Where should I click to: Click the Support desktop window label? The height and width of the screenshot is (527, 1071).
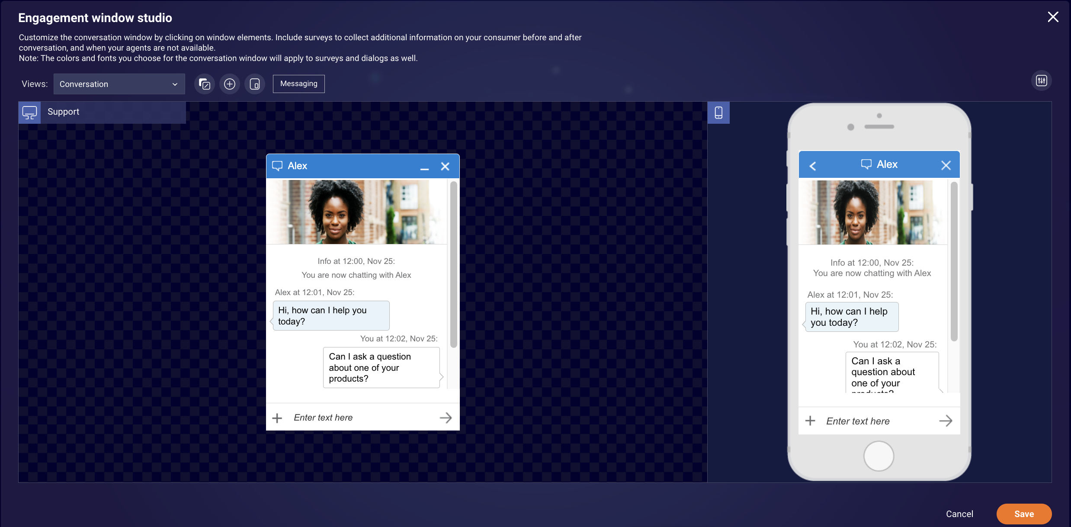coord(64,112)
